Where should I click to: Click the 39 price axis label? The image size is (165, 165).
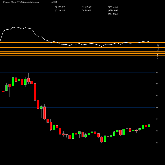point(157,84)
